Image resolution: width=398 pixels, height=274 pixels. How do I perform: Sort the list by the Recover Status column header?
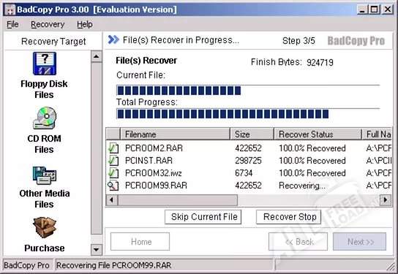(318, 134)
